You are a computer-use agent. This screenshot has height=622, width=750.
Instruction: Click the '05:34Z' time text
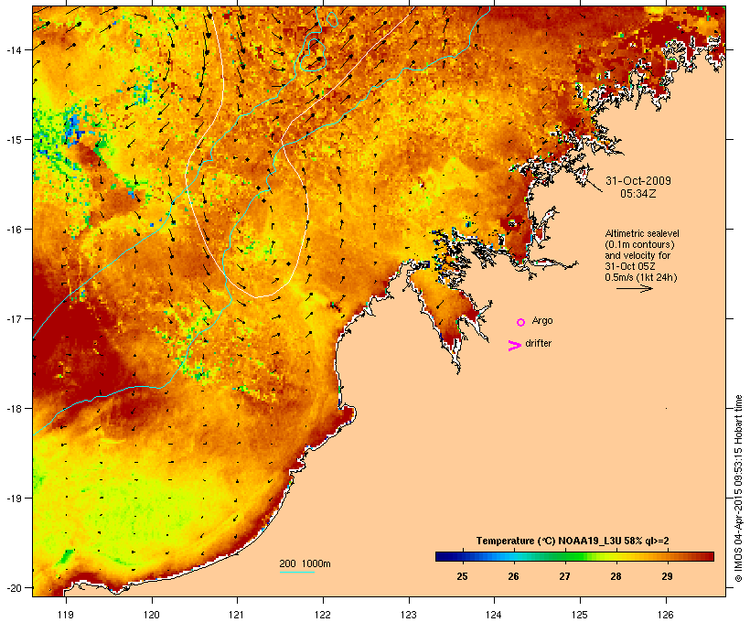[638, 194]
